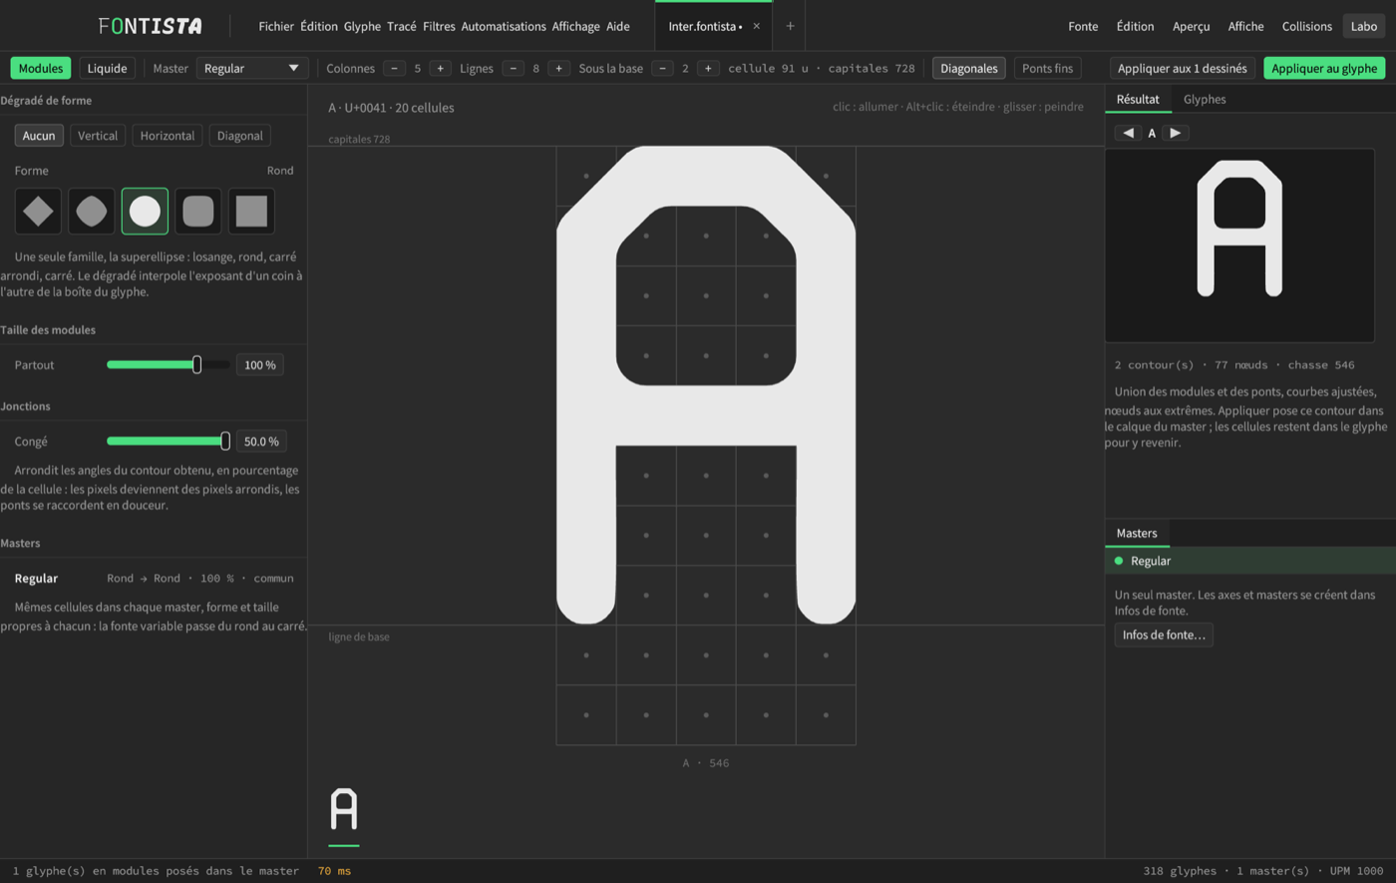1396x883 pixels.
Task: Open the Fichier menu
Action: [x=276, y=26]
